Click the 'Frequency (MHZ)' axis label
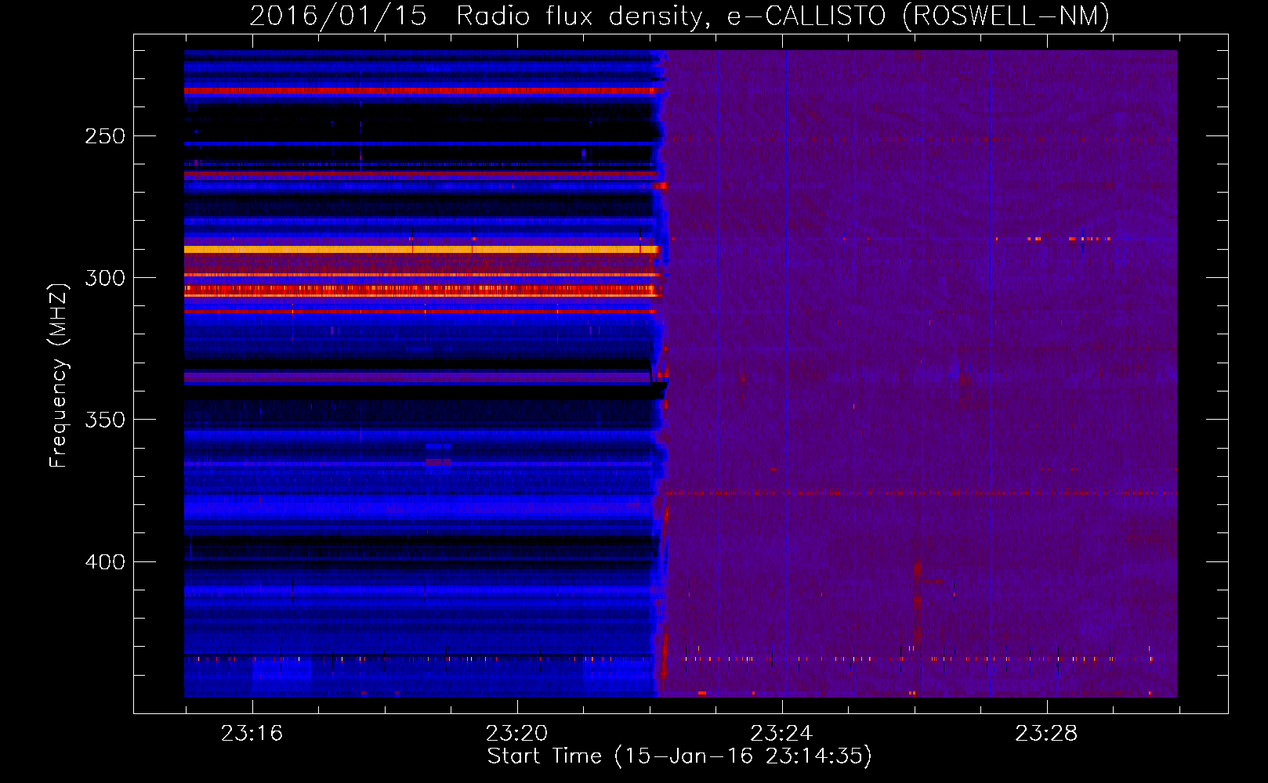1268x783 pixels. tap(59, 375)
